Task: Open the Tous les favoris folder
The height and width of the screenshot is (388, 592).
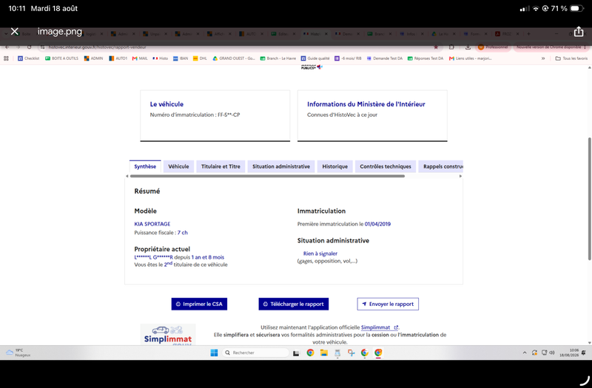Action: click(571, 58)
